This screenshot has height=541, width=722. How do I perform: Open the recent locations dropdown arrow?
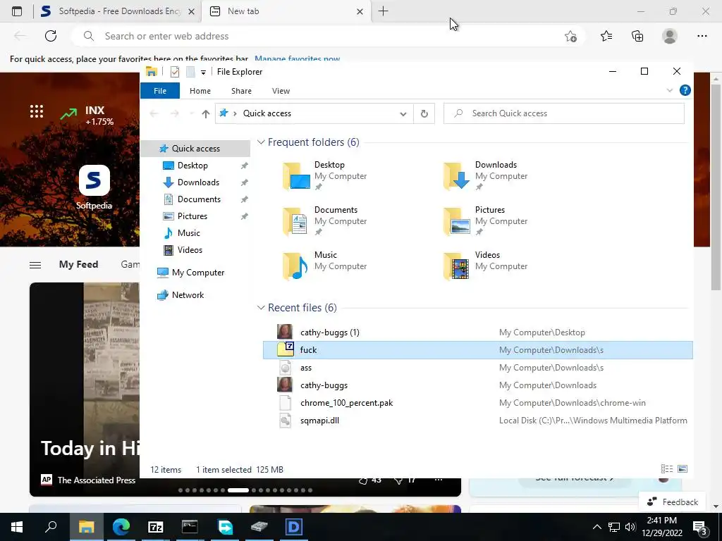(192, 113)
